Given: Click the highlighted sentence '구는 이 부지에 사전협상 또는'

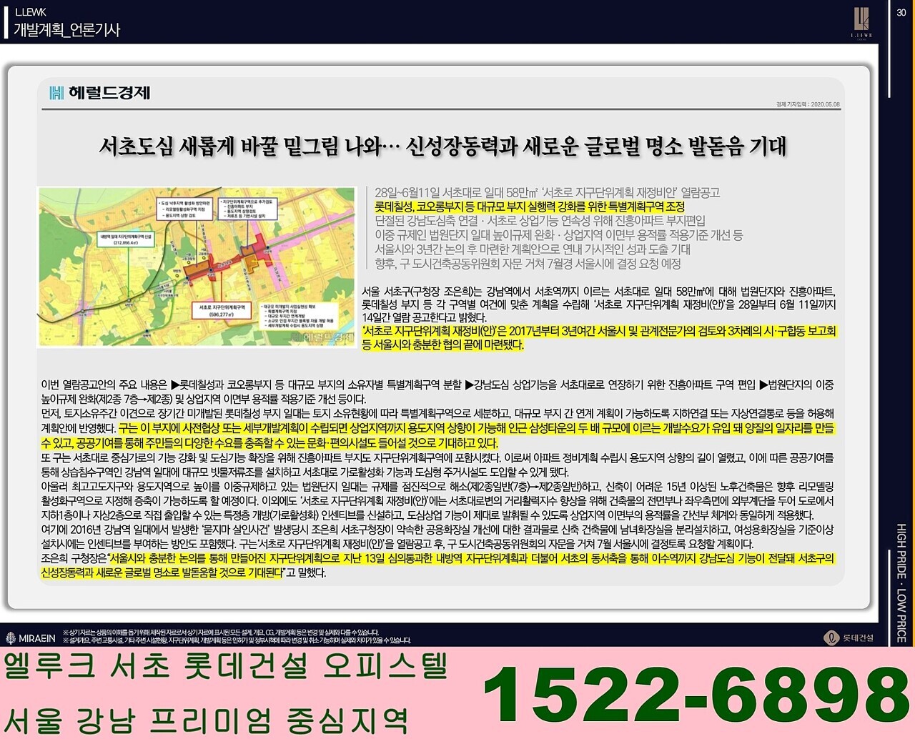Looking at the screenshot, I should 437,436.
